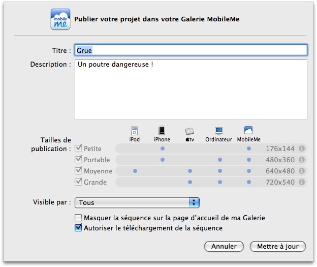Click the iPod column label

pyautogui.click(x=135, y=139)
